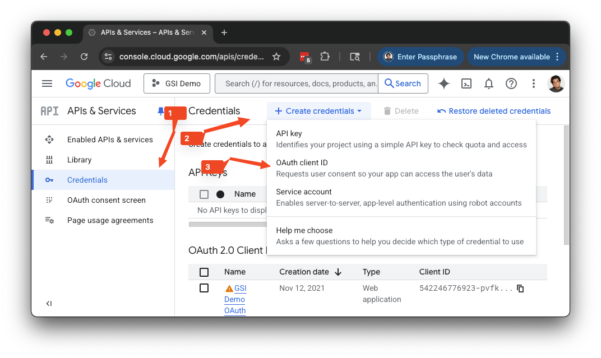This screenshot has width=601, height=358.
Task: Select the GSI Demo OAuth row checkbox
Action: click(204, 288)
